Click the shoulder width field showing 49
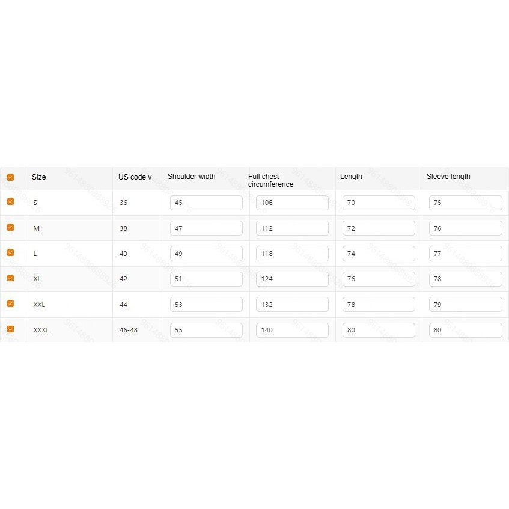509x509 pixels. [206, 254]
